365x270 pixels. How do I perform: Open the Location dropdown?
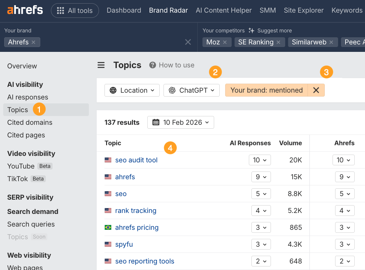(132, 90)
